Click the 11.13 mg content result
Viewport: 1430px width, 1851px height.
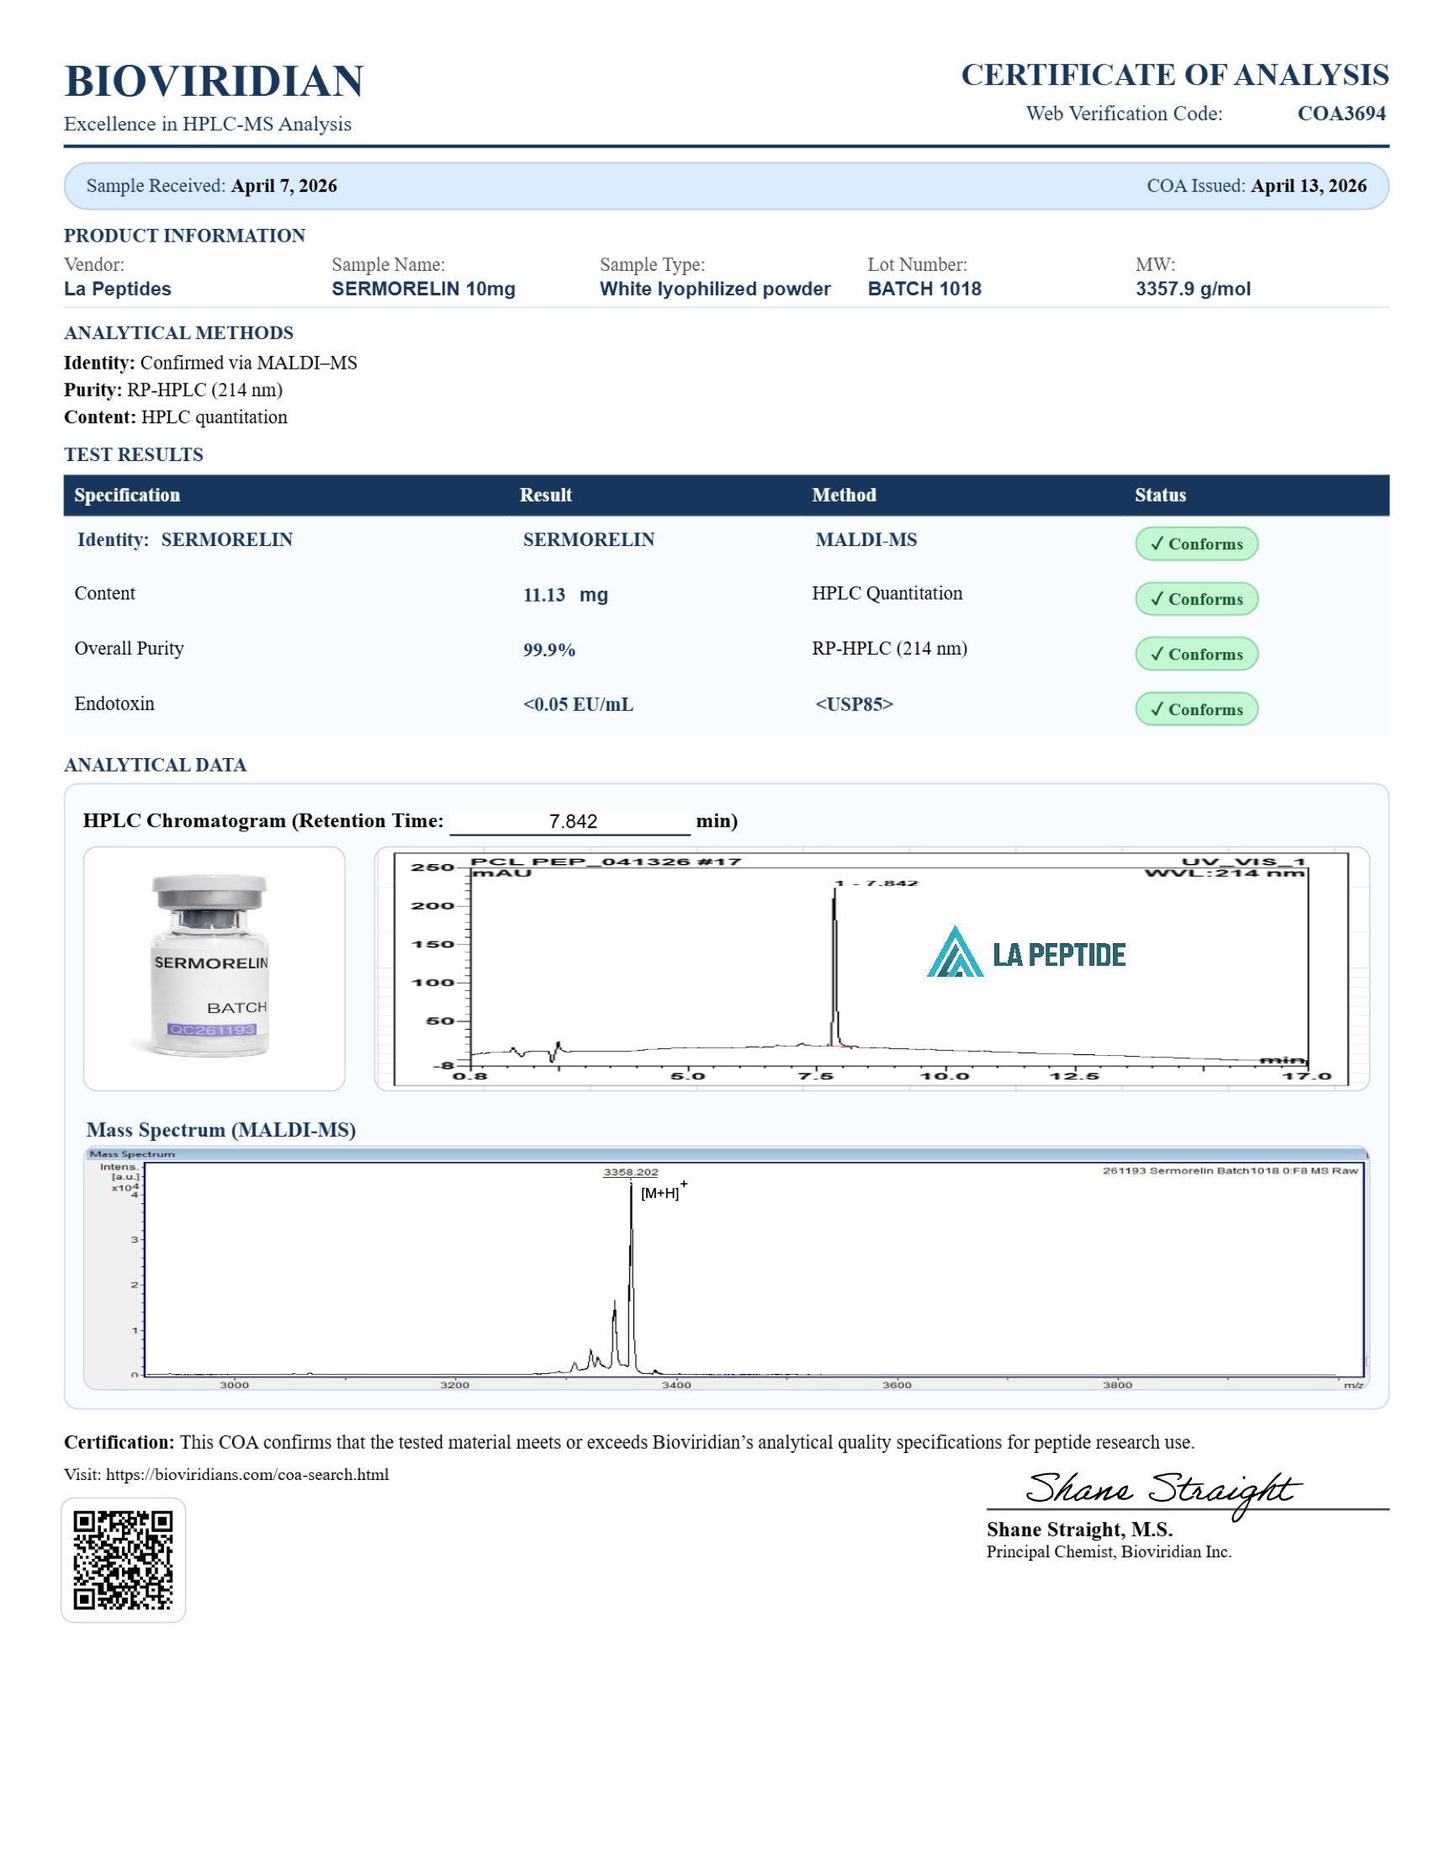[565, 595]
